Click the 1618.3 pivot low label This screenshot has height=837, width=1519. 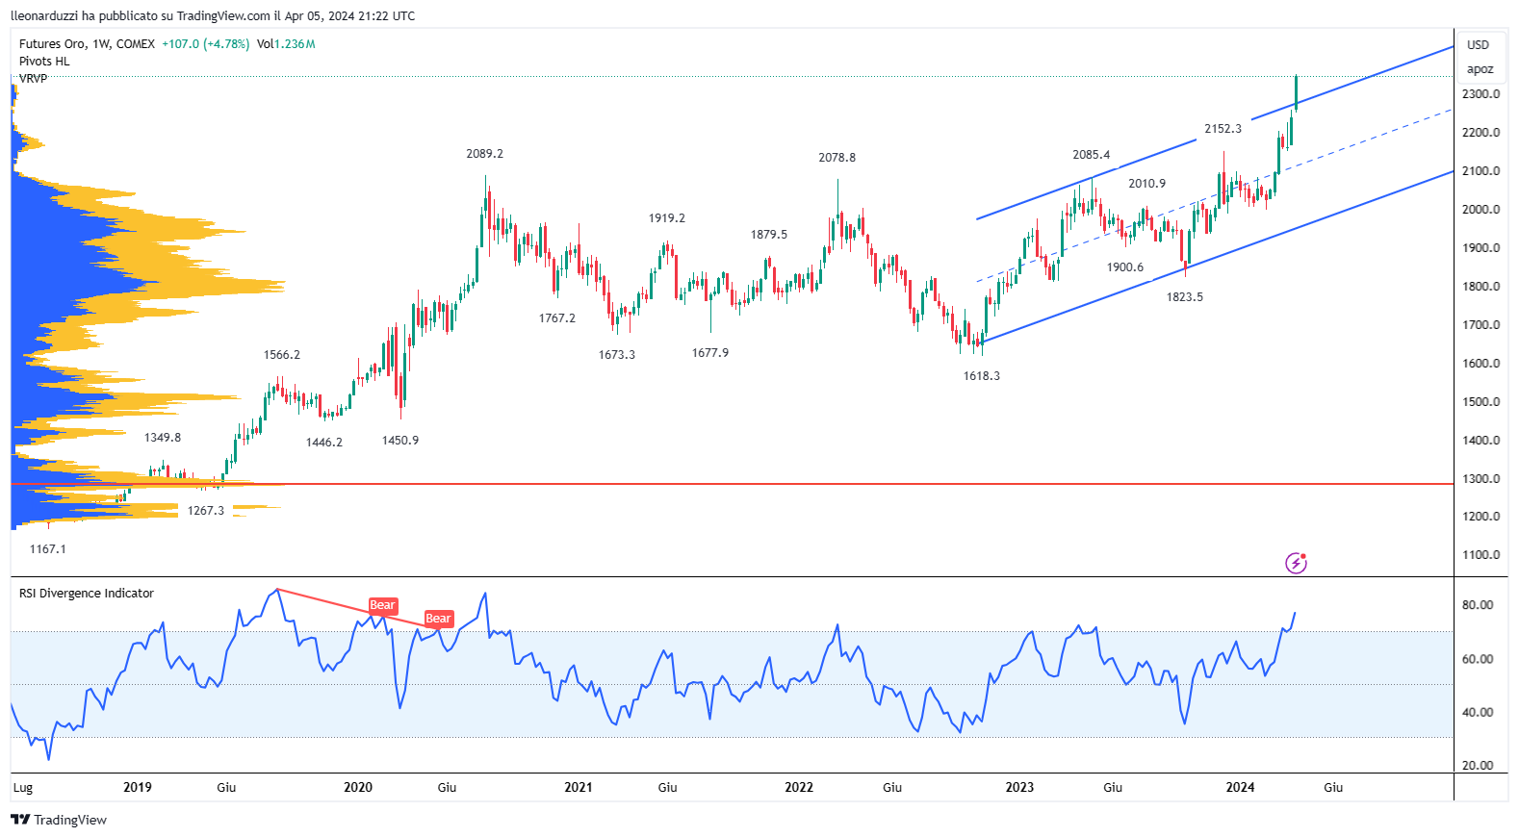tap(981, 376)
